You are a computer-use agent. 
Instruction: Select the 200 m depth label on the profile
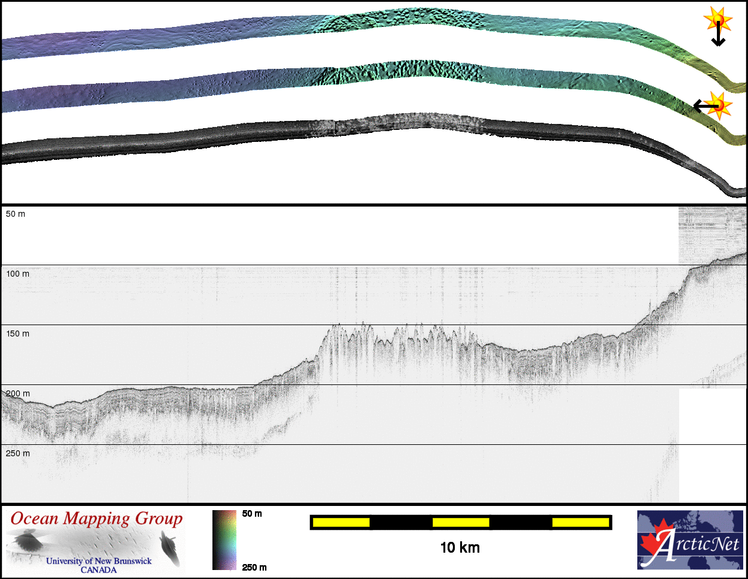click(17, 393)
